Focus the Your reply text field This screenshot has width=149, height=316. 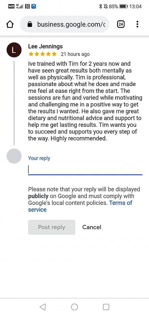pyautogui.click(x=85, y=170)
